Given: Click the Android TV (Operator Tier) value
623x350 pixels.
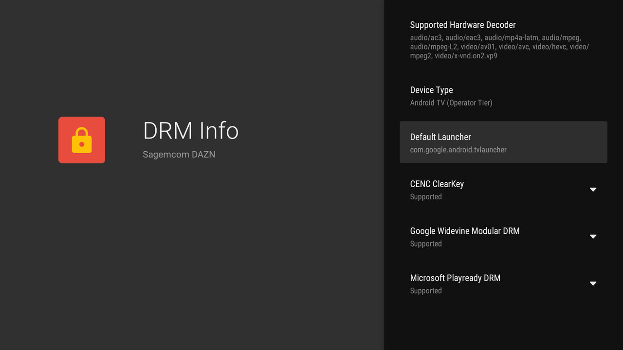Looking at the screenshot, I should point(451,103).
